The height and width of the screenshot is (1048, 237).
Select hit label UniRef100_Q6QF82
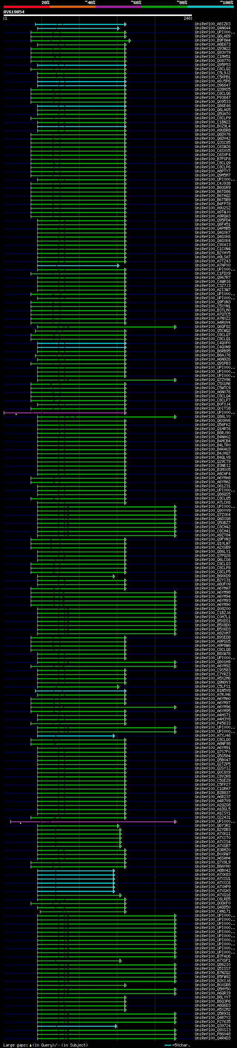[x=213, y=326]
